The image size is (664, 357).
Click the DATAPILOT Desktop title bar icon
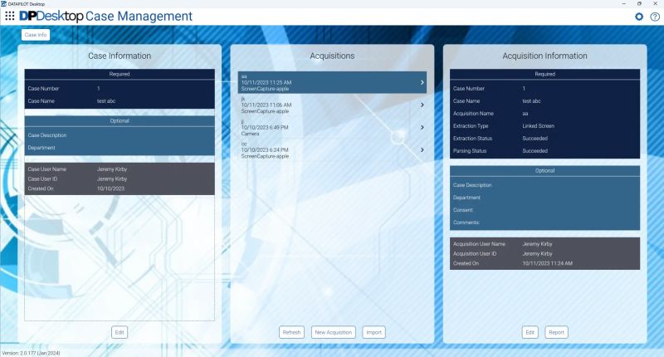click(x=4, y=3)
